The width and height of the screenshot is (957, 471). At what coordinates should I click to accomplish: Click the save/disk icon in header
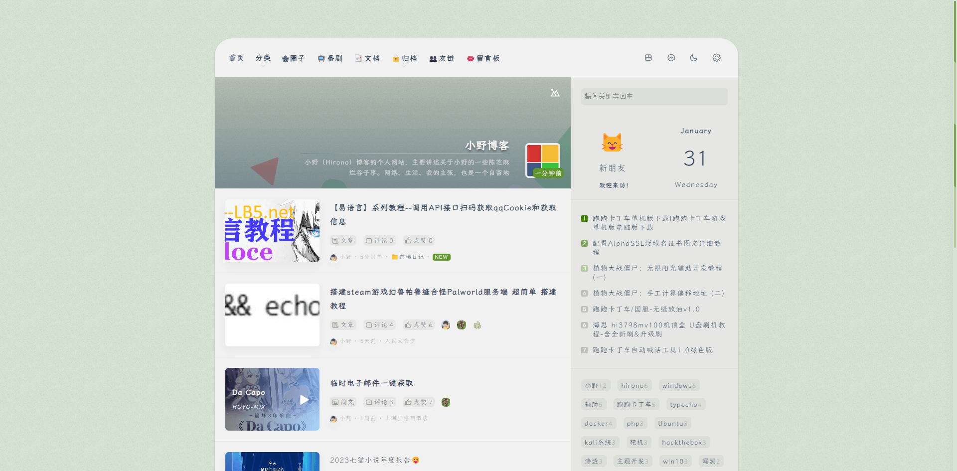click(x=648, y=58)
